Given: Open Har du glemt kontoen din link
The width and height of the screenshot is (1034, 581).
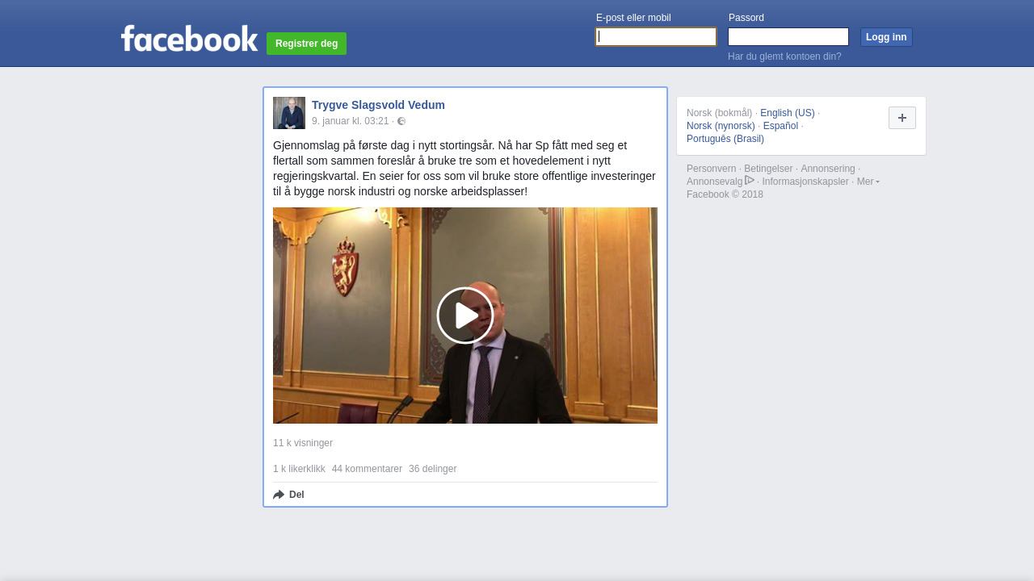Looking at the screenshot, I should (x=784, y=56).
